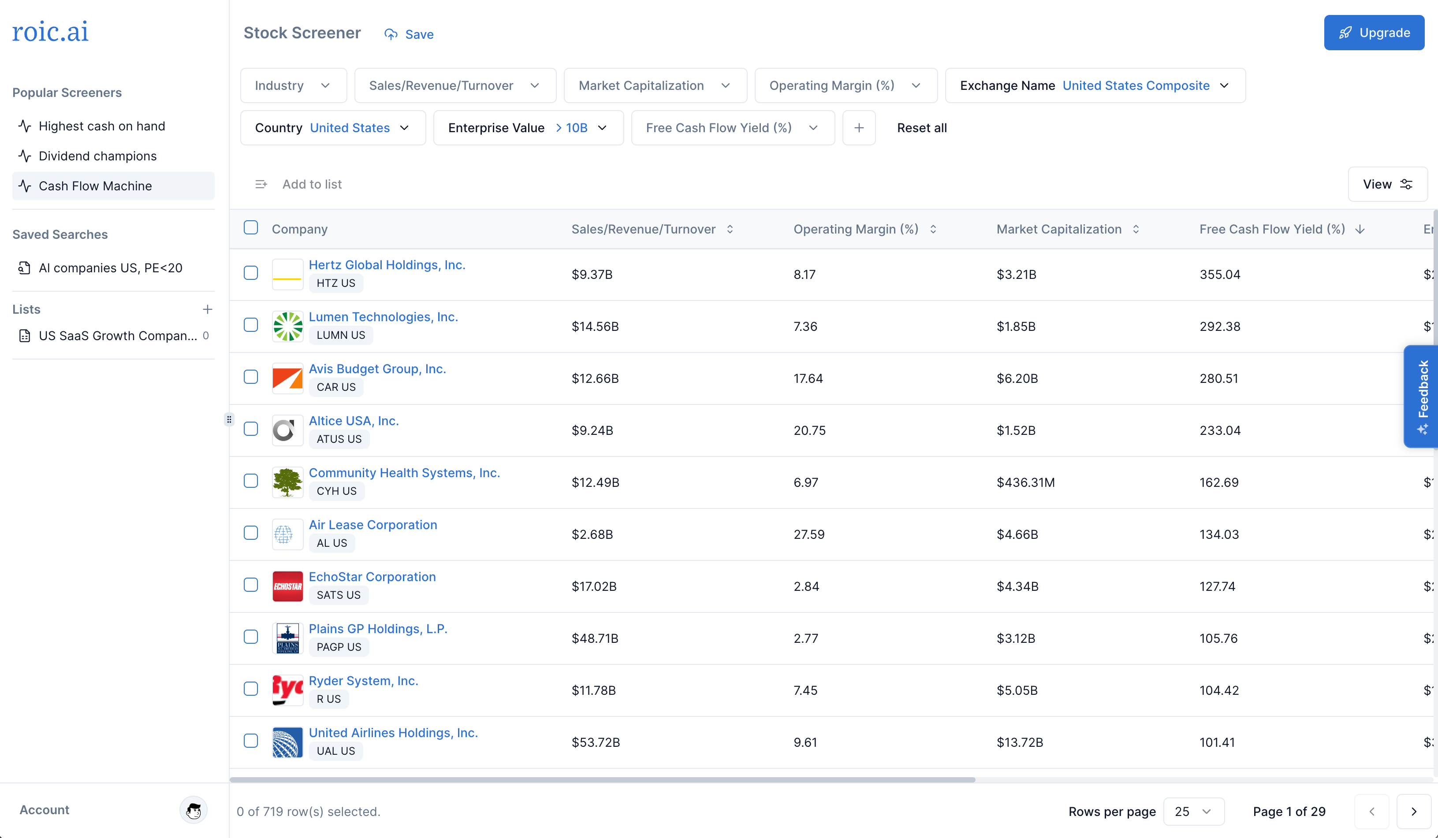The width and height of the screenshot is (1438, 838).
Task: Click the Altice USA logo
Action: 287,430
